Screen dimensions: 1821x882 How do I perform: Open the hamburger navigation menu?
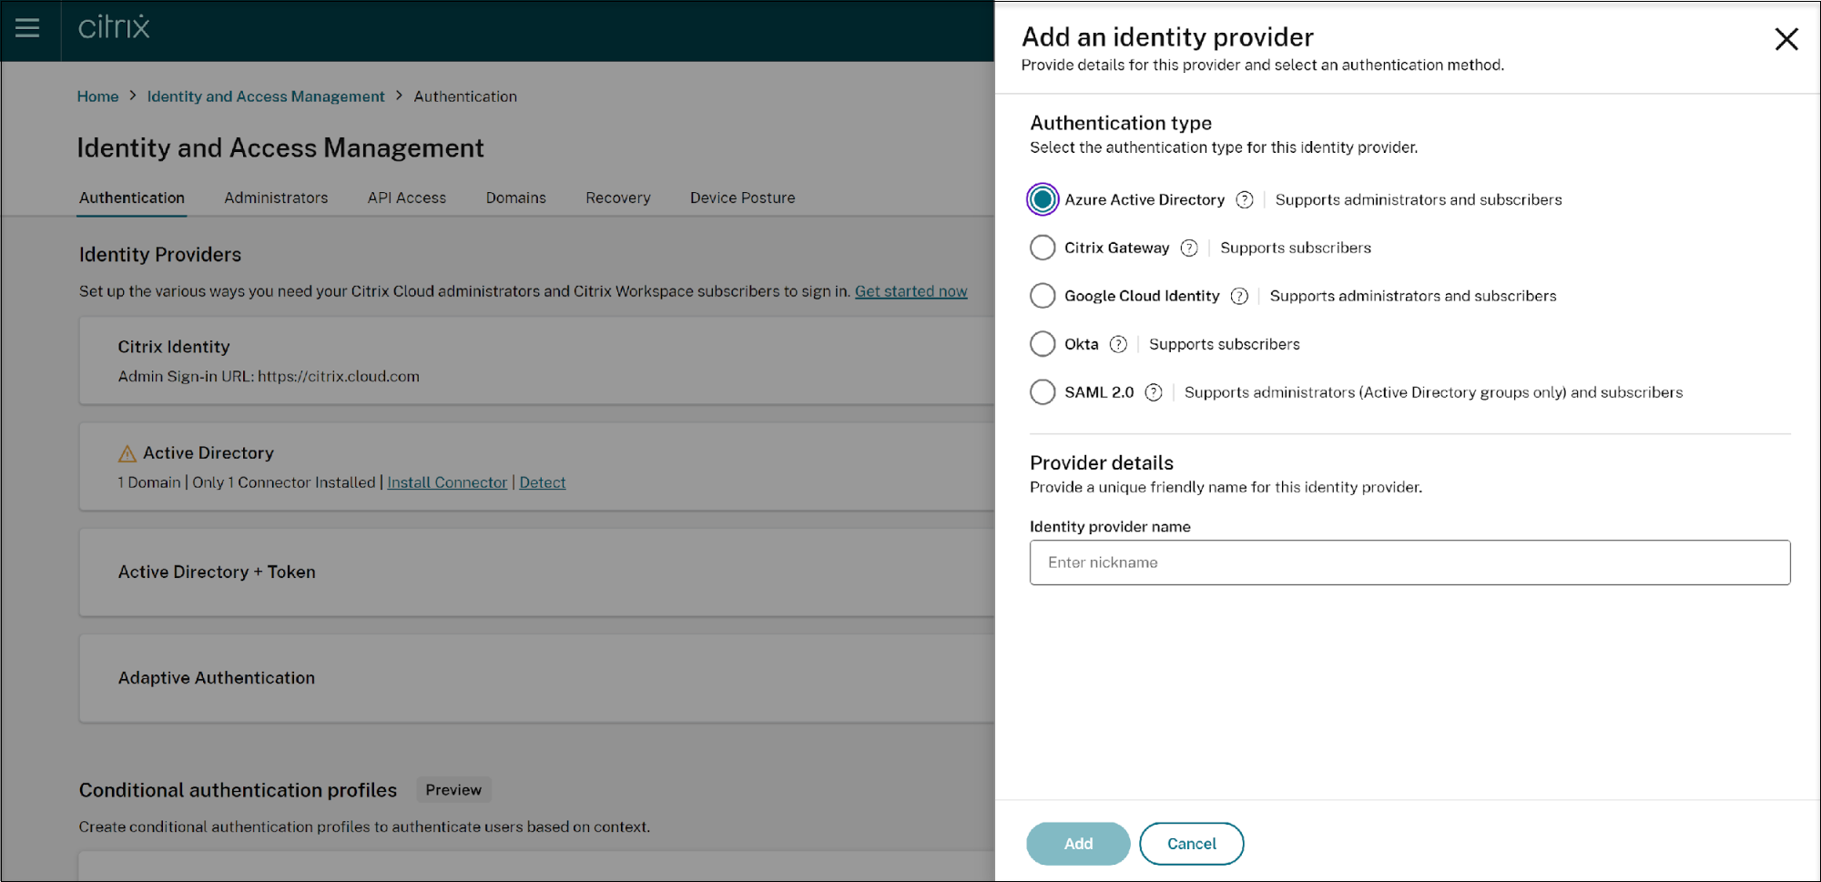tap(28, 28)
